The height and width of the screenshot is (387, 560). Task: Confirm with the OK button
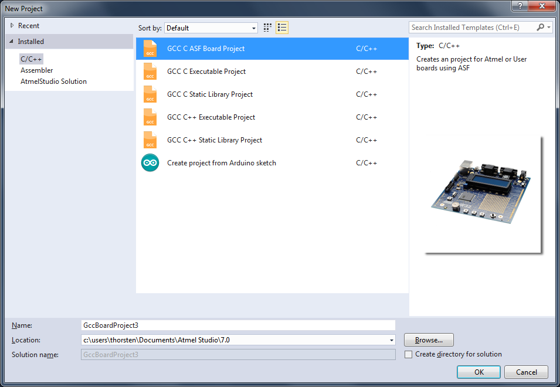(478, 372)
